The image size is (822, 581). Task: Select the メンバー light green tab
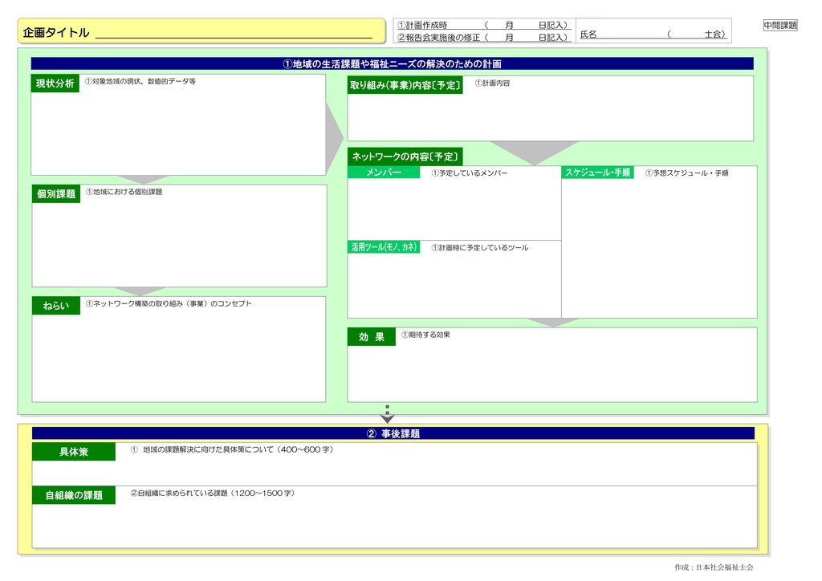pos(384,173)
